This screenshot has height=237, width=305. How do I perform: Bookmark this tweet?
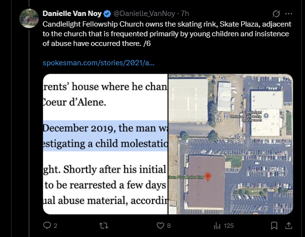point(274,225)
